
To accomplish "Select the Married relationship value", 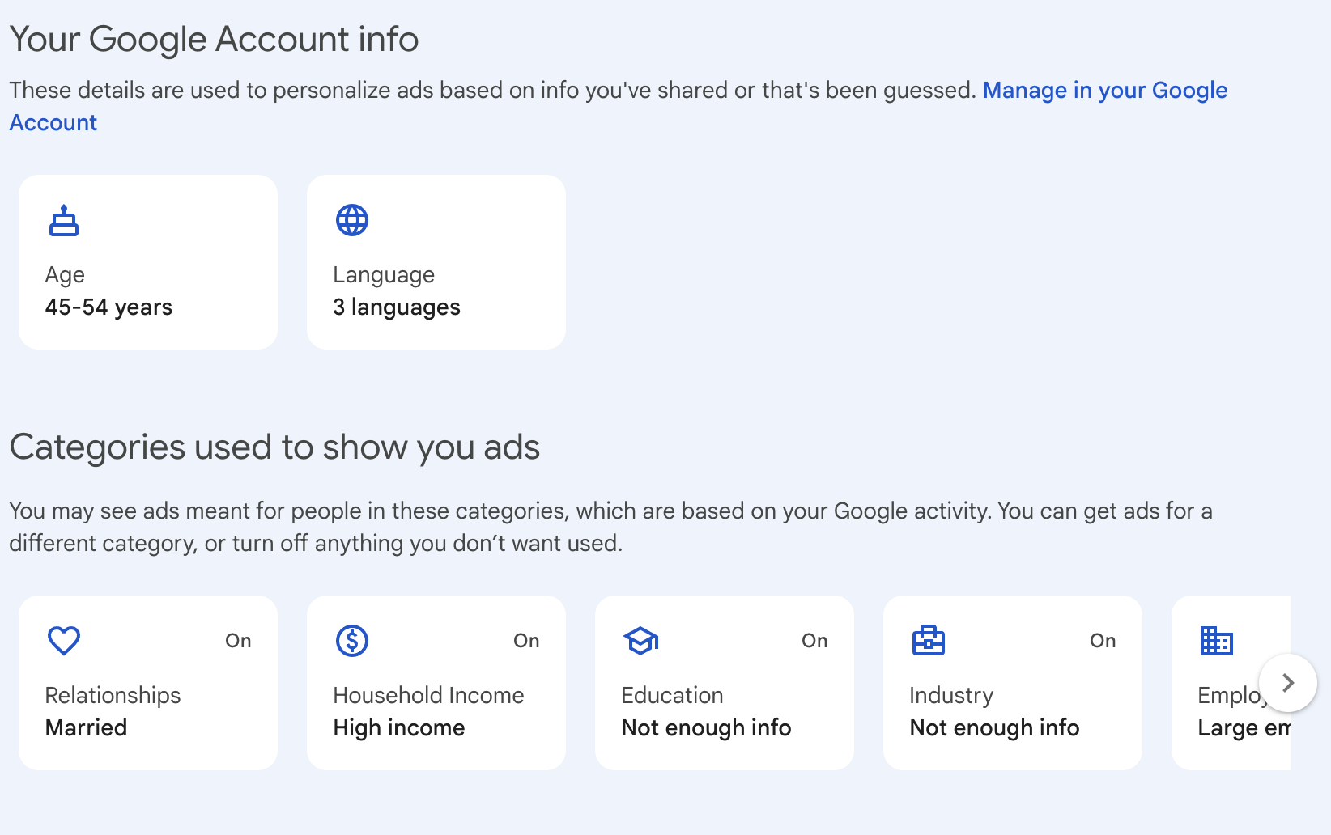I will tap(86, 728).
